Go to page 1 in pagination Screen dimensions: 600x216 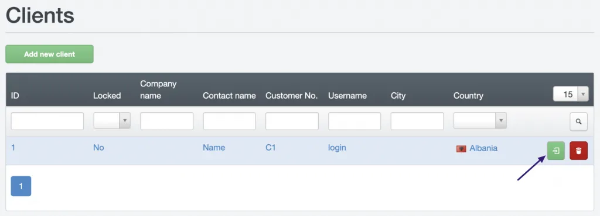tap(21, 186)
